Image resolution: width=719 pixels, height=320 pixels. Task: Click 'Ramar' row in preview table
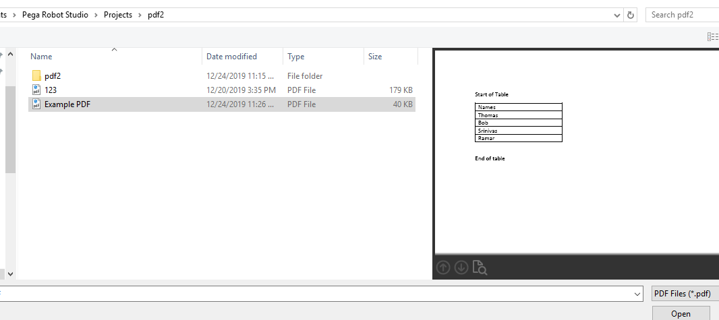click(x=519, y=138)
